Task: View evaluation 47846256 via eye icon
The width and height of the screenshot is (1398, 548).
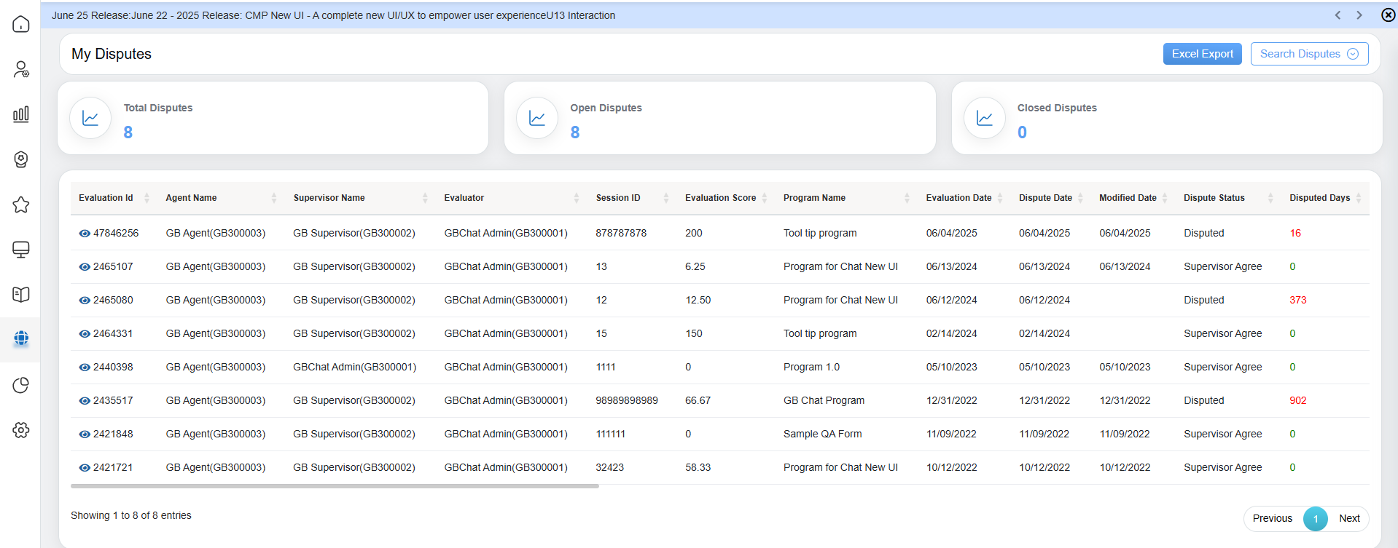Action: click(x=85, y=234)
